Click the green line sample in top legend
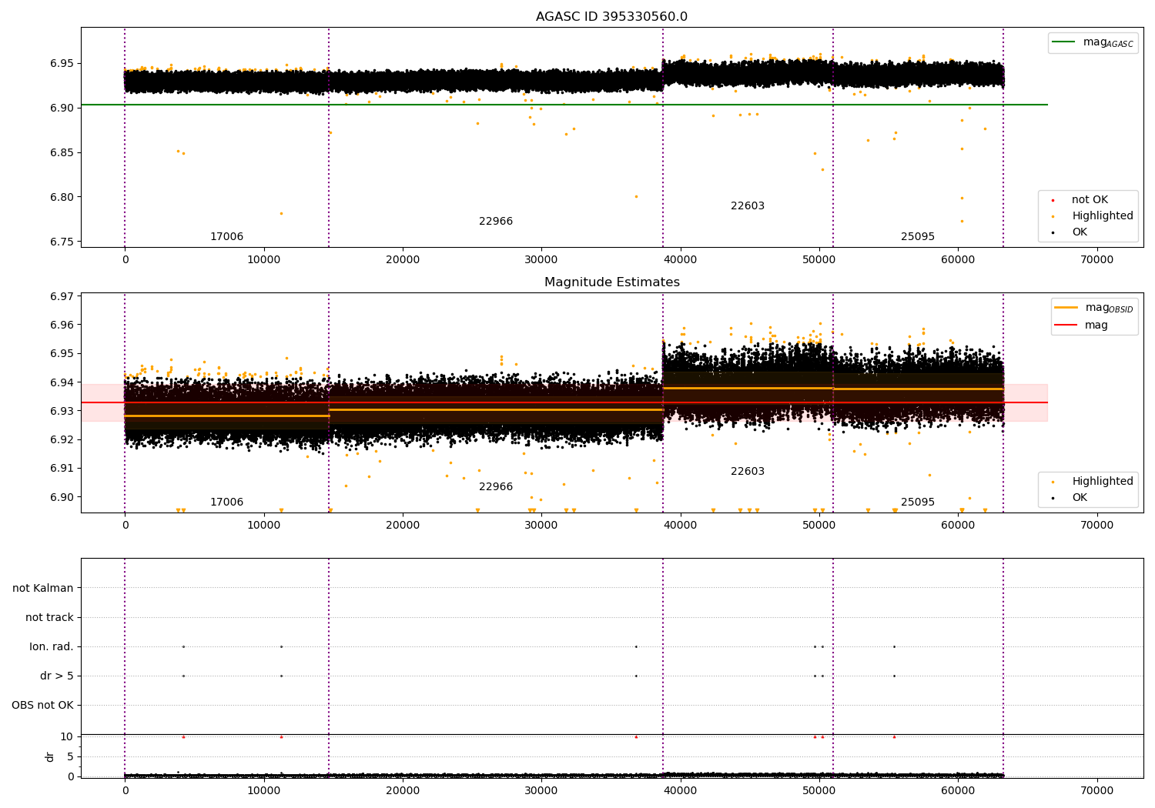1155x808 pixels. pyautogui.click(x=1064, y=42)
